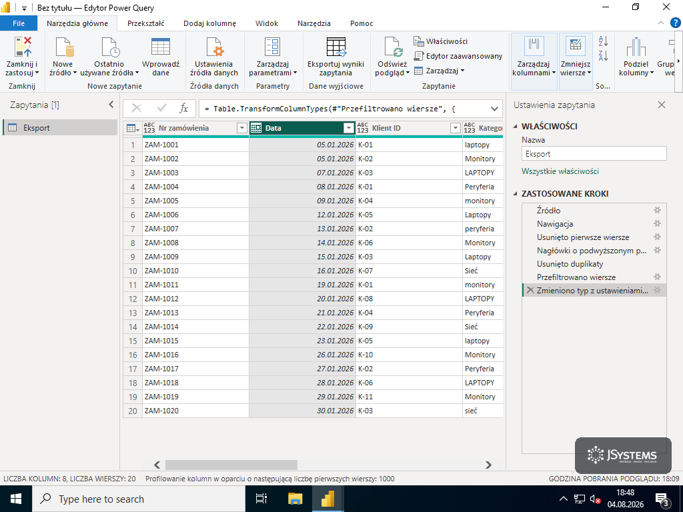Screen dimensions: 683x512
Task: Open the Klient ID filter dropdown
Action: [x=455, y=128]
